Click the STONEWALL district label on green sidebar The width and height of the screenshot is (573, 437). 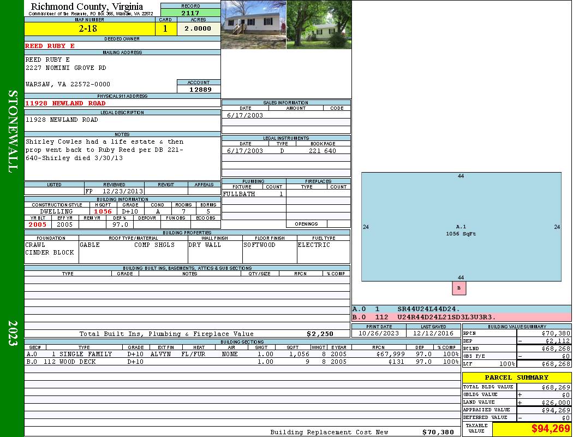coord(12,131)
